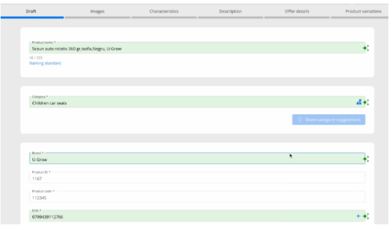Open the Images tab
The height and width of the screenshot is (226, 389).
[x=97, y=11]
